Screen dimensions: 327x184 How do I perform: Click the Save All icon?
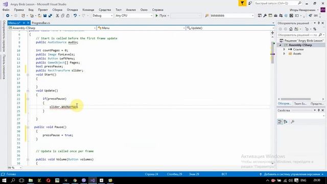(50, 16)
